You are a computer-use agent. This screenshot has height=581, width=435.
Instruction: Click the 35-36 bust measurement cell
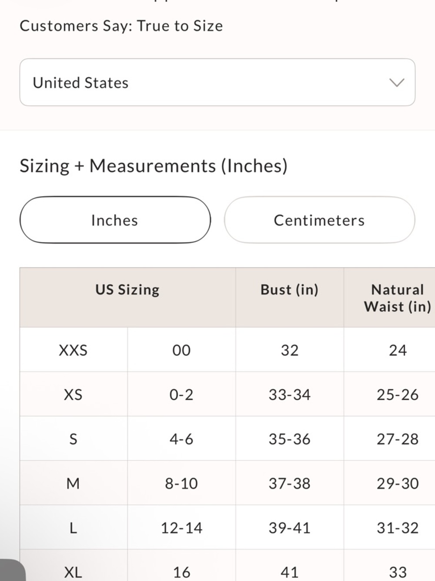point(289,439)
